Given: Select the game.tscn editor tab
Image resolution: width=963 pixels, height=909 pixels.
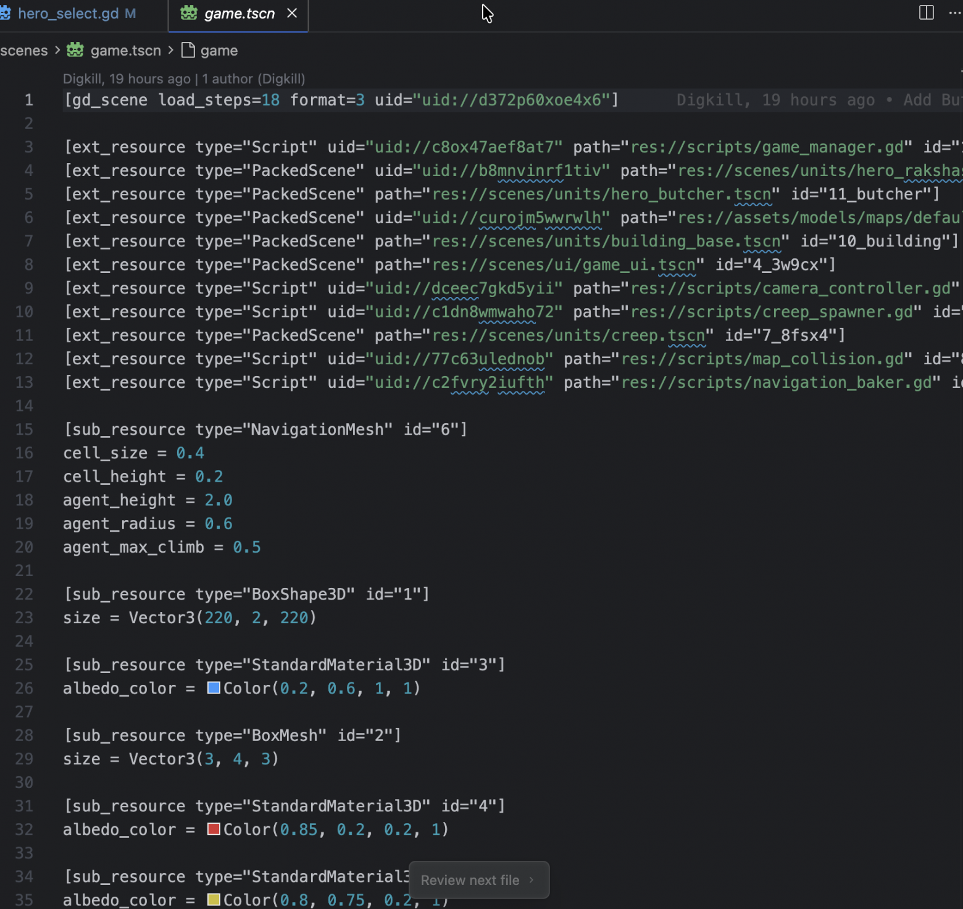Looking at the screenshot, I should (x=239, y=14).
